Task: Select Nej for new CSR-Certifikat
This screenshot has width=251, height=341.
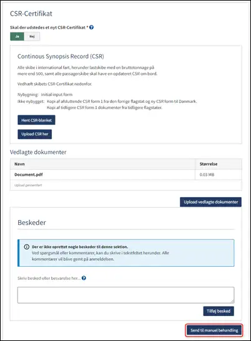Action: 32,37
